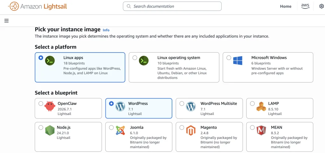Click the Node.js green hexagon icon
Viewport: 325px width, 153px height.
50,131
